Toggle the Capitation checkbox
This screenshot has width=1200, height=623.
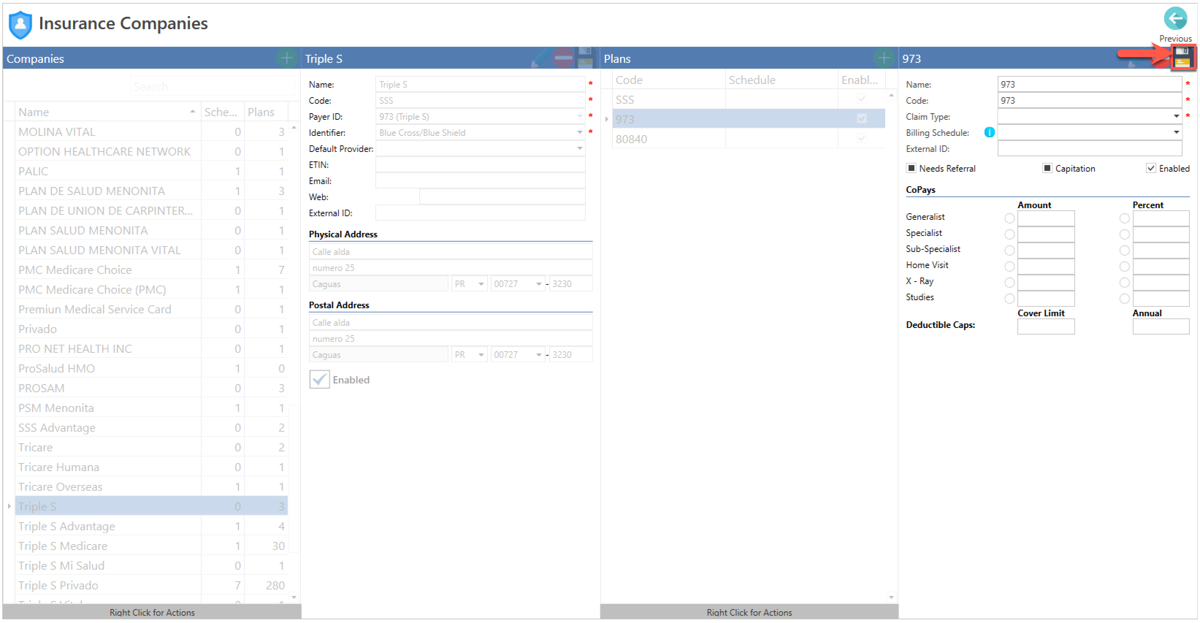(x=1047, y=168)
